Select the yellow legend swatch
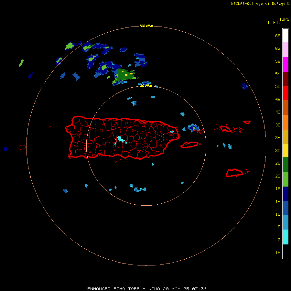 tap(286, 151)
